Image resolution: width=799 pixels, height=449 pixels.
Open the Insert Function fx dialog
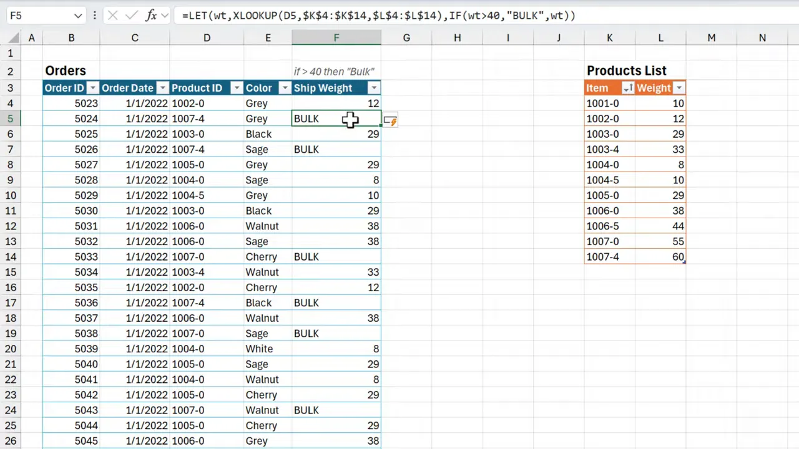click(151, 15)
